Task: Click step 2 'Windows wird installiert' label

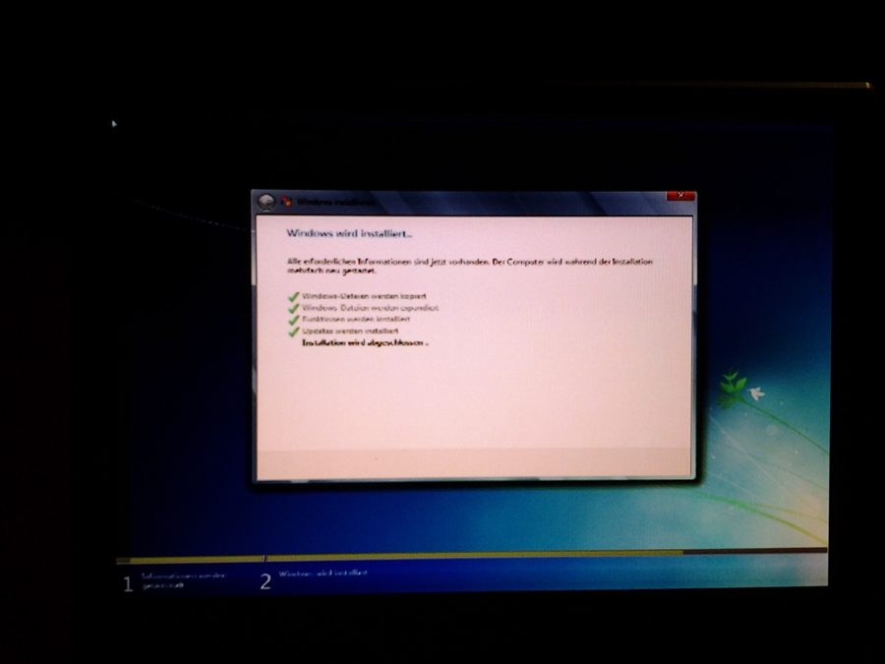Action: 323,573
